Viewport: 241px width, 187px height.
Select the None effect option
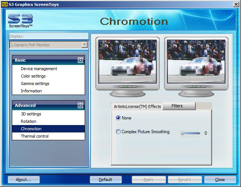(118, 118)
